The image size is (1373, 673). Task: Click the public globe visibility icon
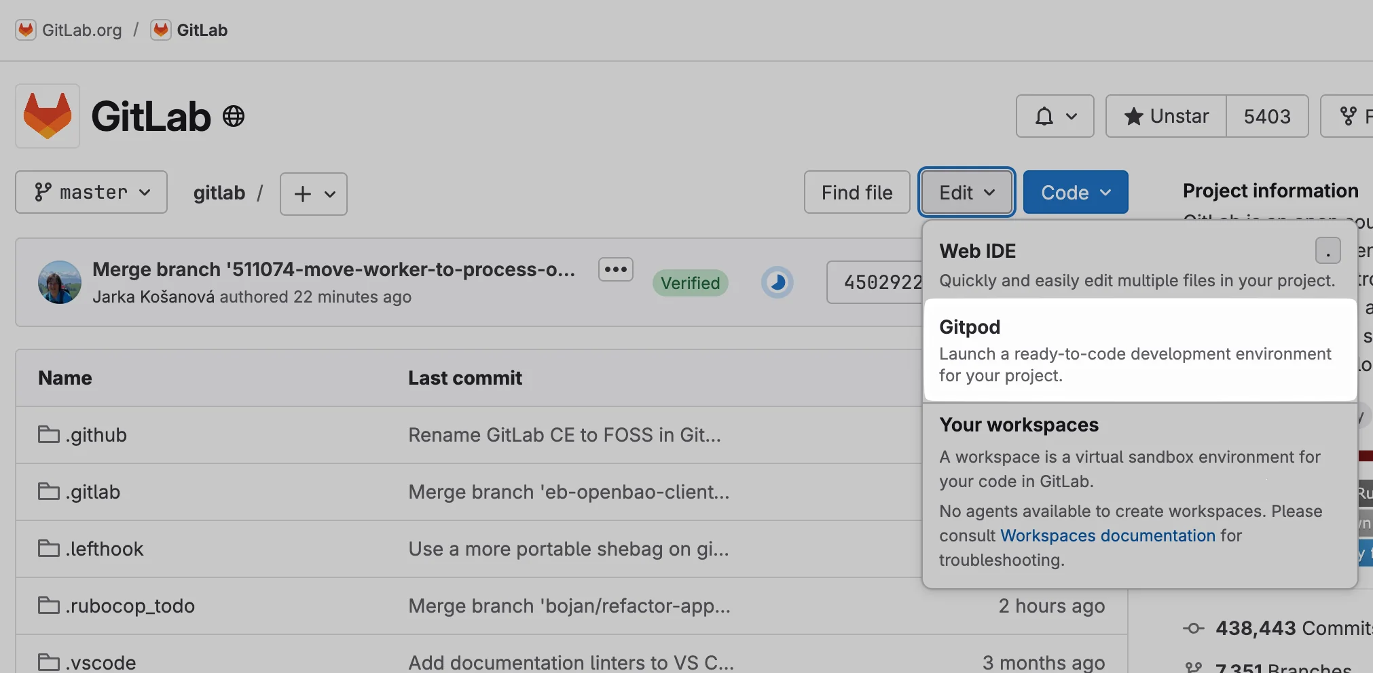[234, 116]
